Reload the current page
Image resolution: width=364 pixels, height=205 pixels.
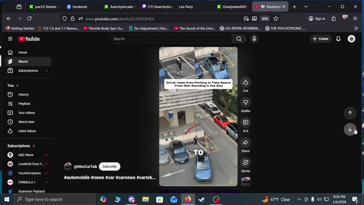point(29,19)
